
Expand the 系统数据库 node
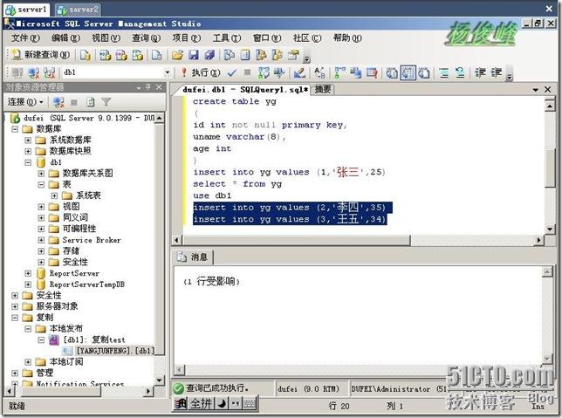click(x=28, y=140)
